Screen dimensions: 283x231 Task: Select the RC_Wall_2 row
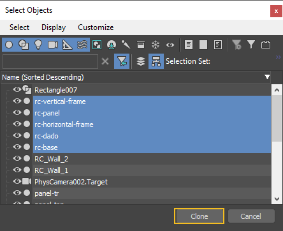tap(152, 159)
